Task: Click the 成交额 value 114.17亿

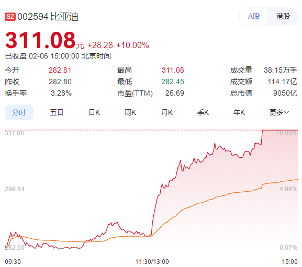Action: pyautogui.click(x=282, y=82)
